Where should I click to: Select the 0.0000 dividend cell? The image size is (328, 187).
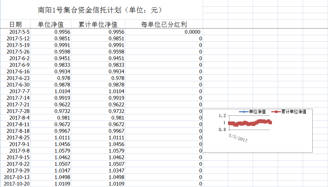(x=192, y=32)
